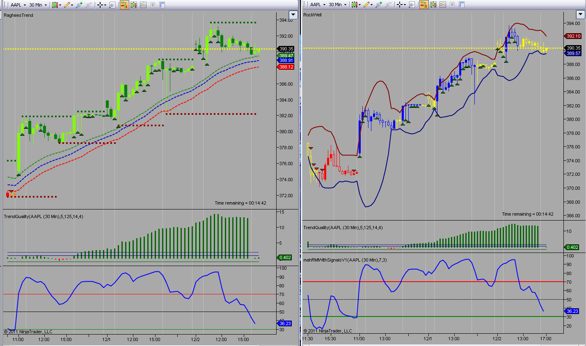Screen dimensions: 586x346
Task: Open chart Properties on the RagheesTrend chart
Action: (x=162, y=5)
